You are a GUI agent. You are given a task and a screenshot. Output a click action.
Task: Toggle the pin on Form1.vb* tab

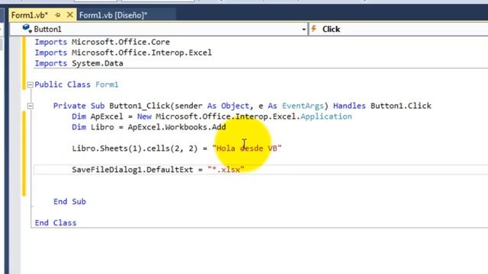[58, 15]
